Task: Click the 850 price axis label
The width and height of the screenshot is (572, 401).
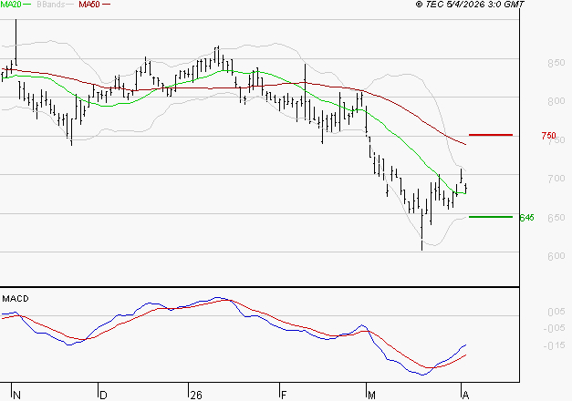Action: [556, 63]
